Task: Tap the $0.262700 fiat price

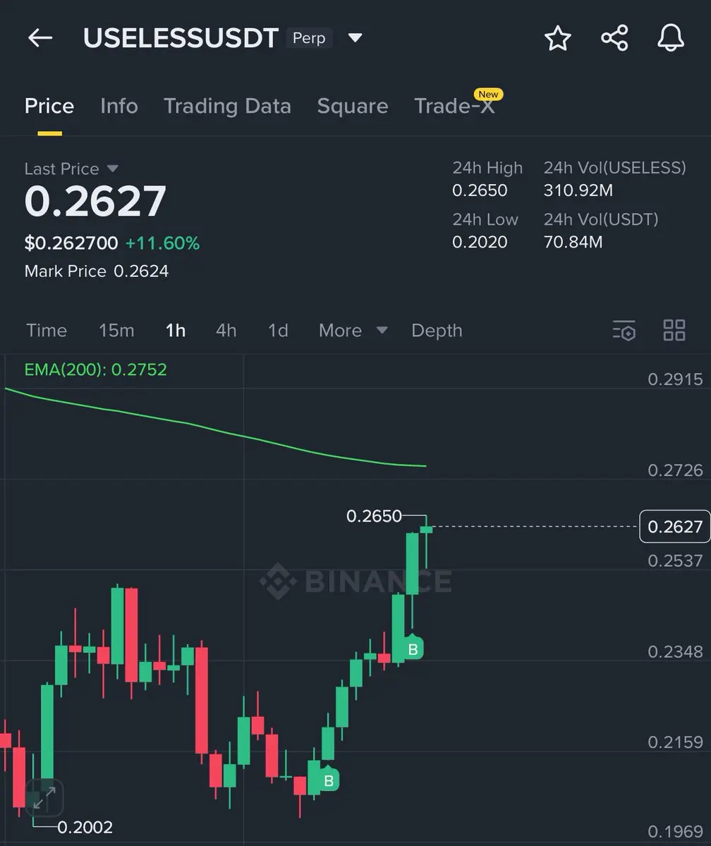Action: pos(71,244)
